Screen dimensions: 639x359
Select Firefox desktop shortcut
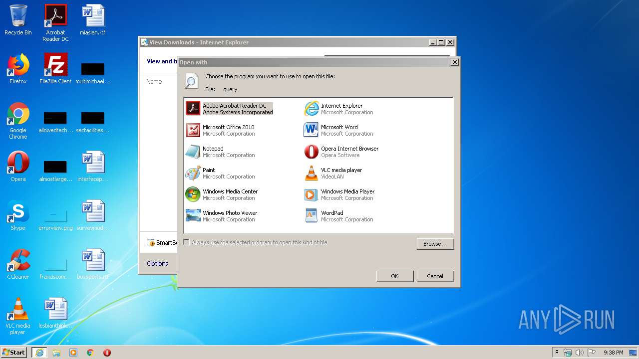pyautogui.click(x=18, y=69)
